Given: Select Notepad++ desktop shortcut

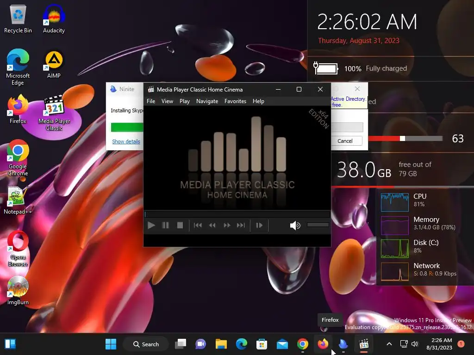Looking at the screenshot, I should (x=18, y=201).
